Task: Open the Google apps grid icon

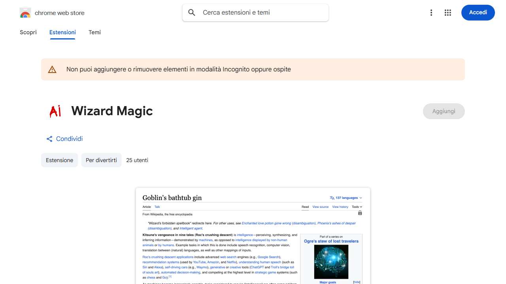Action: click(x=447, y=12)
